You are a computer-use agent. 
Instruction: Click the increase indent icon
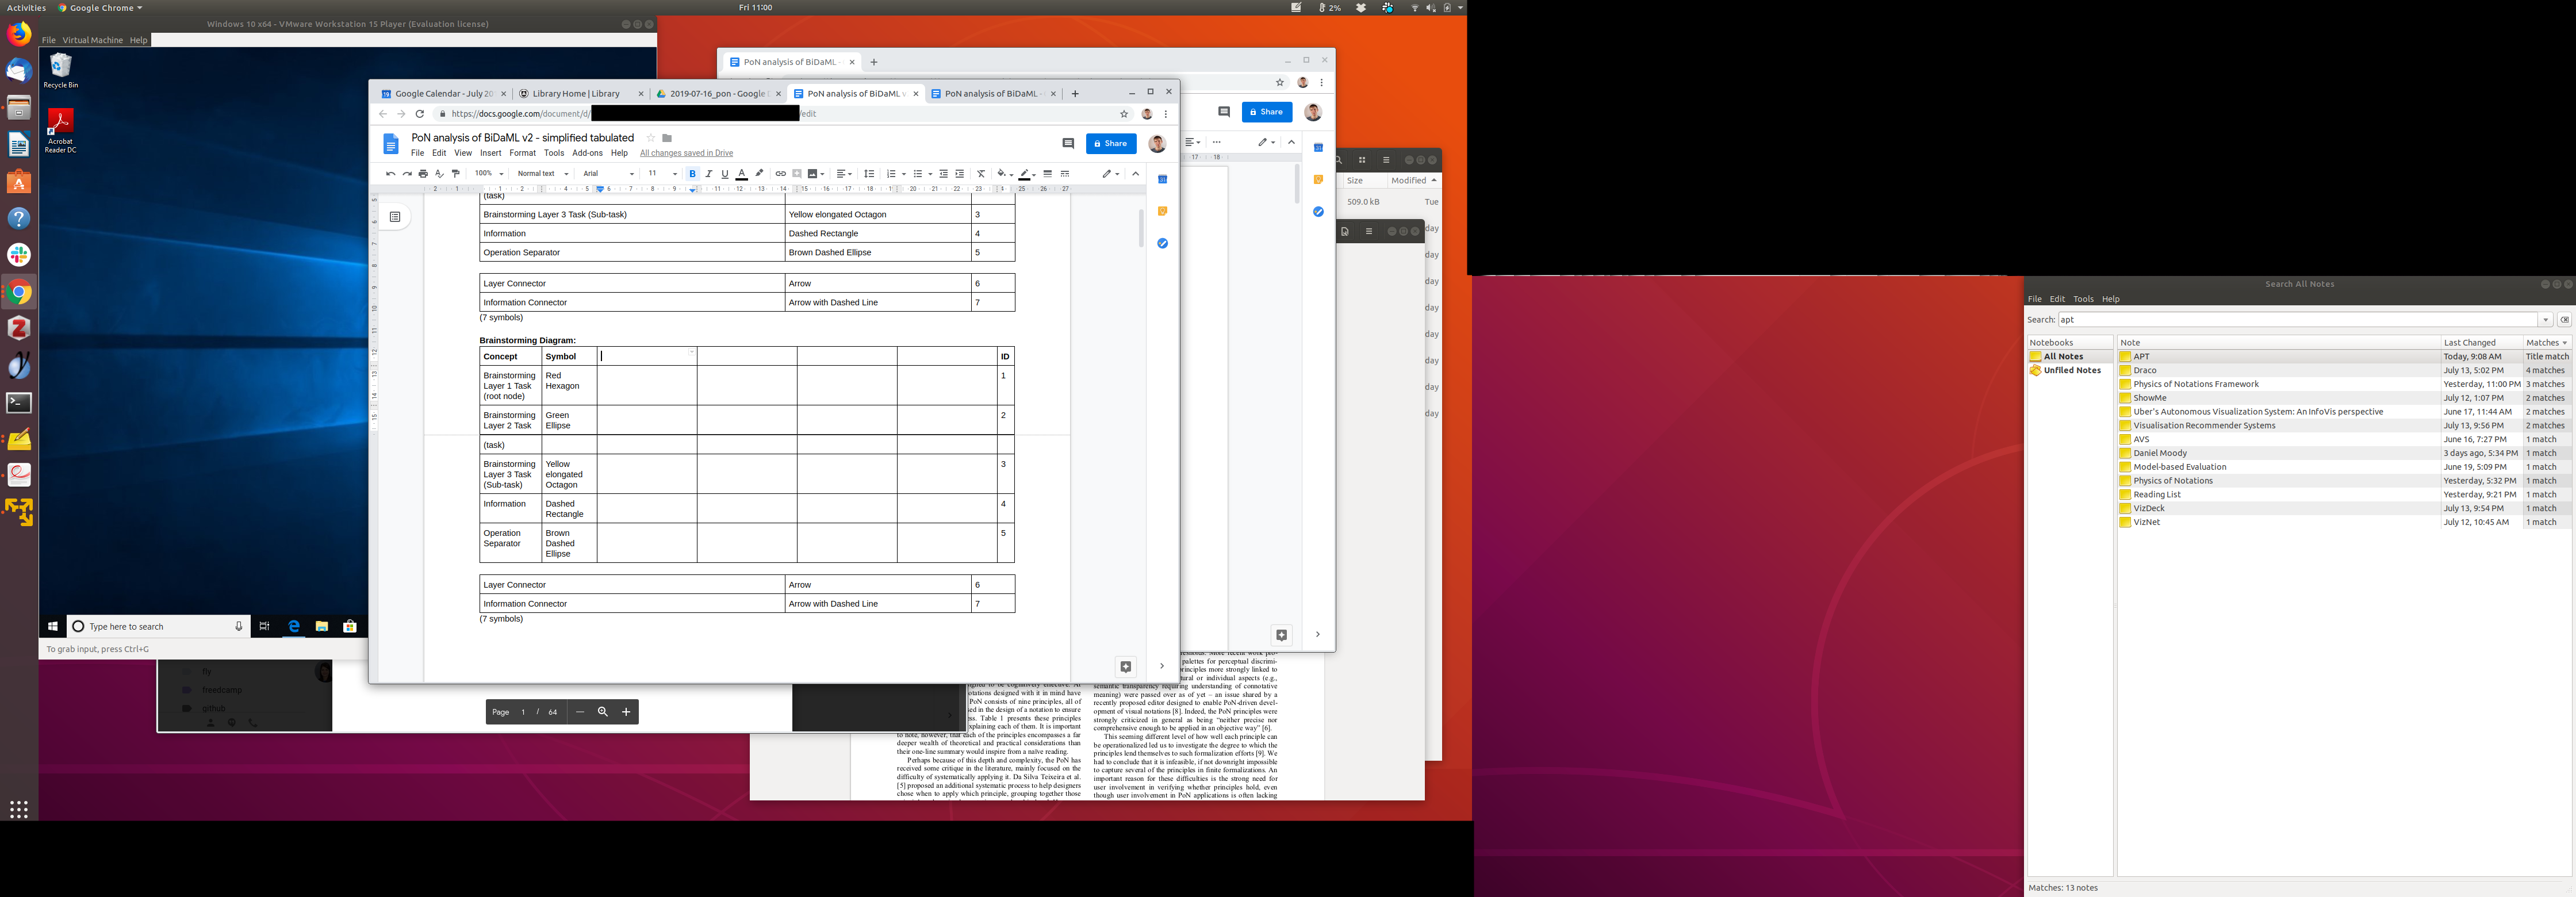960,174
